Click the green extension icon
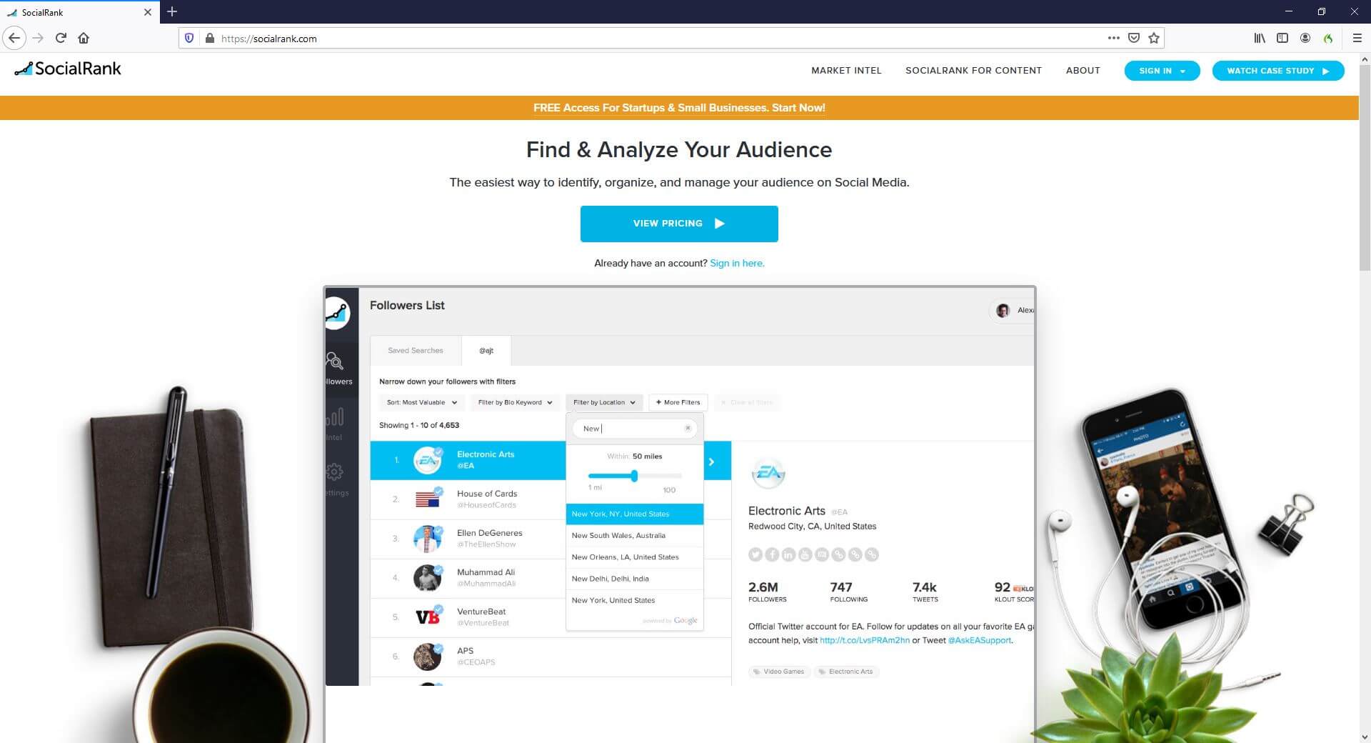 click(1328, 38)
